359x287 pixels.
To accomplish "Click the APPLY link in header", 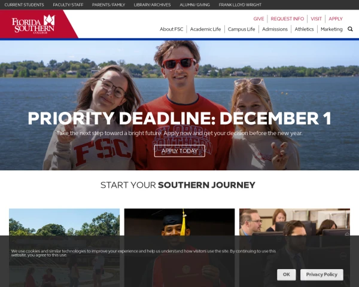I will pos(336,19).
